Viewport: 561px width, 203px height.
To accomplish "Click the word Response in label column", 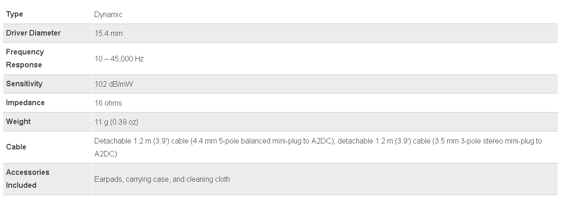I will (x=24, y=65).
